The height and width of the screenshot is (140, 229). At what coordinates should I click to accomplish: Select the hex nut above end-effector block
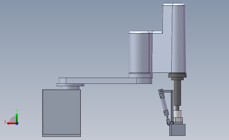coord(178,120)
